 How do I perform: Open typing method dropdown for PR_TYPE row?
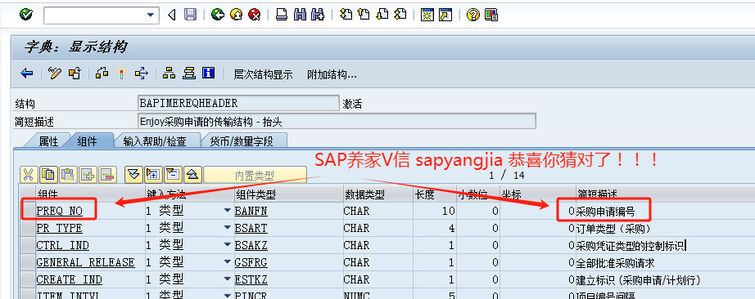click(x=228, y=228)
